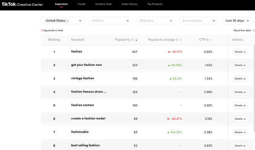This screenshot has width=255, height=150.
Task: Click the About this data link
Action: coord(242,30)
